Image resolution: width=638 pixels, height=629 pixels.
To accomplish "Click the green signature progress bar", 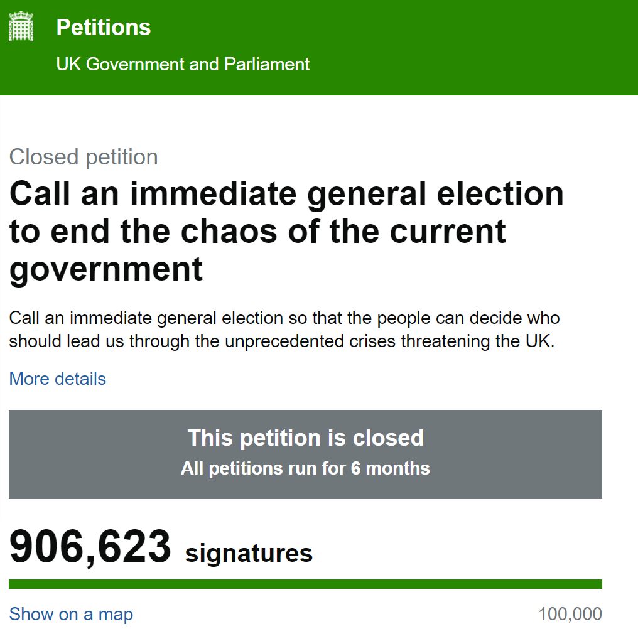I will coord(305,584).
